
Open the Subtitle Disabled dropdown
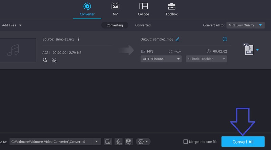point(206,59)
